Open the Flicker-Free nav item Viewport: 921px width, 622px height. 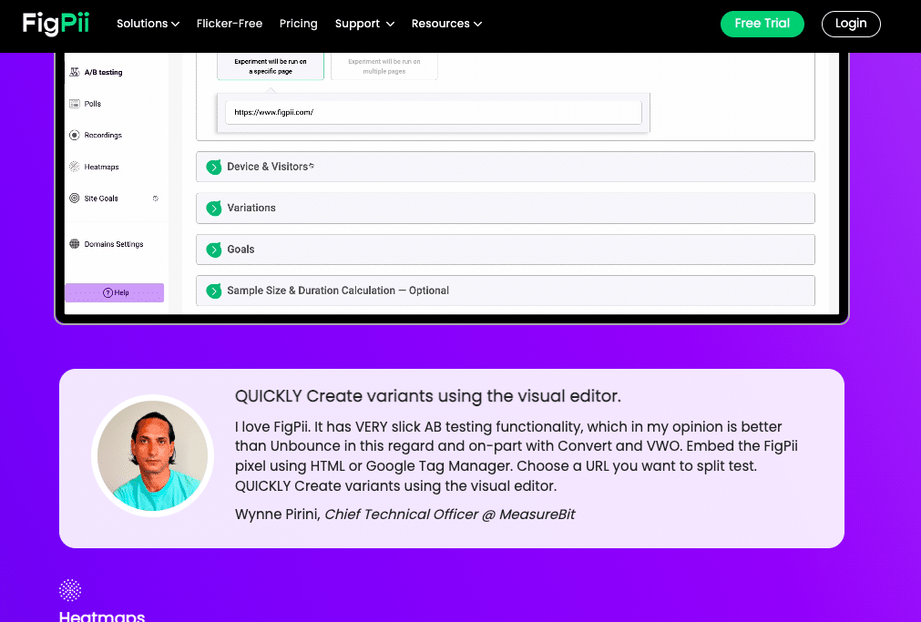(x=229, y=24)
